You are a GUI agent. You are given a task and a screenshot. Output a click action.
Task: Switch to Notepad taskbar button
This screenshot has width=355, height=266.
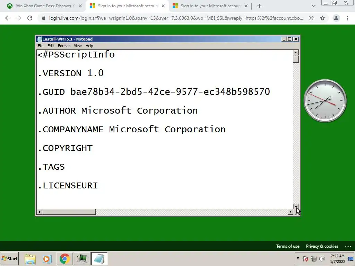pos(99,259)
